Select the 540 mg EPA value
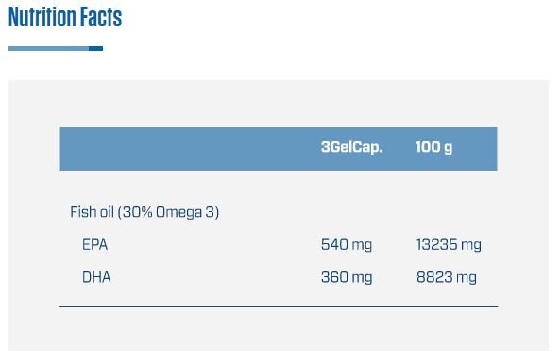 [x=347, y=245]
